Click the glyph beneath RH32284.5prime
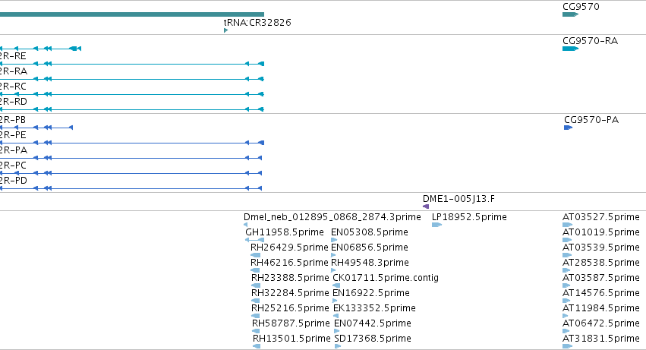The image size is (646, 350). (x=255, y=301)
